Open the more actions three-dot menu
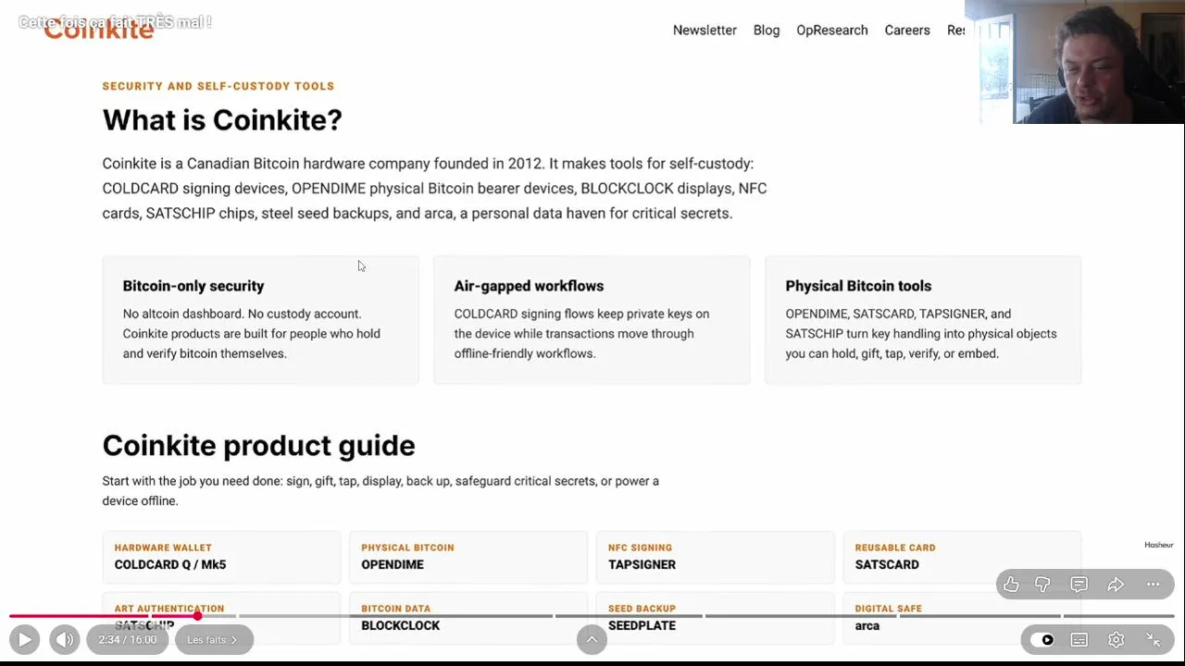The height and width of the screenshot is (666, 1185). click(x=1153, y=585)
